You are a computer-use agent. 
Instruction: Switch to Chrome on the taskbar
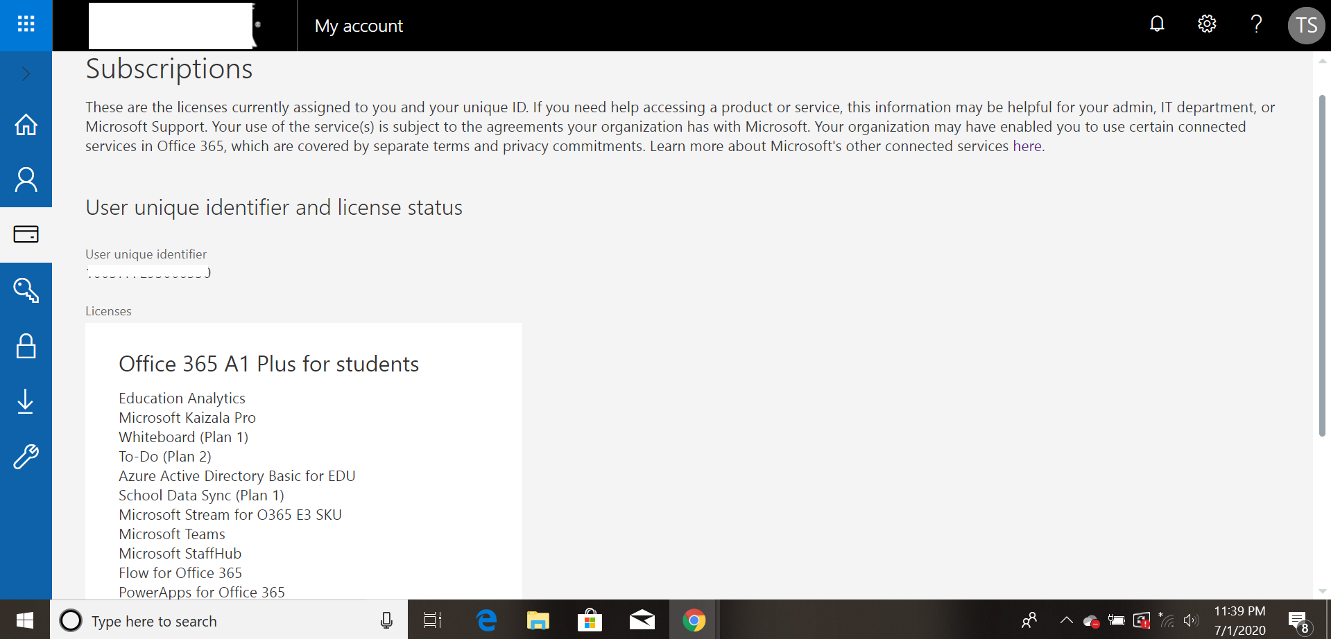tap(694, 620)
